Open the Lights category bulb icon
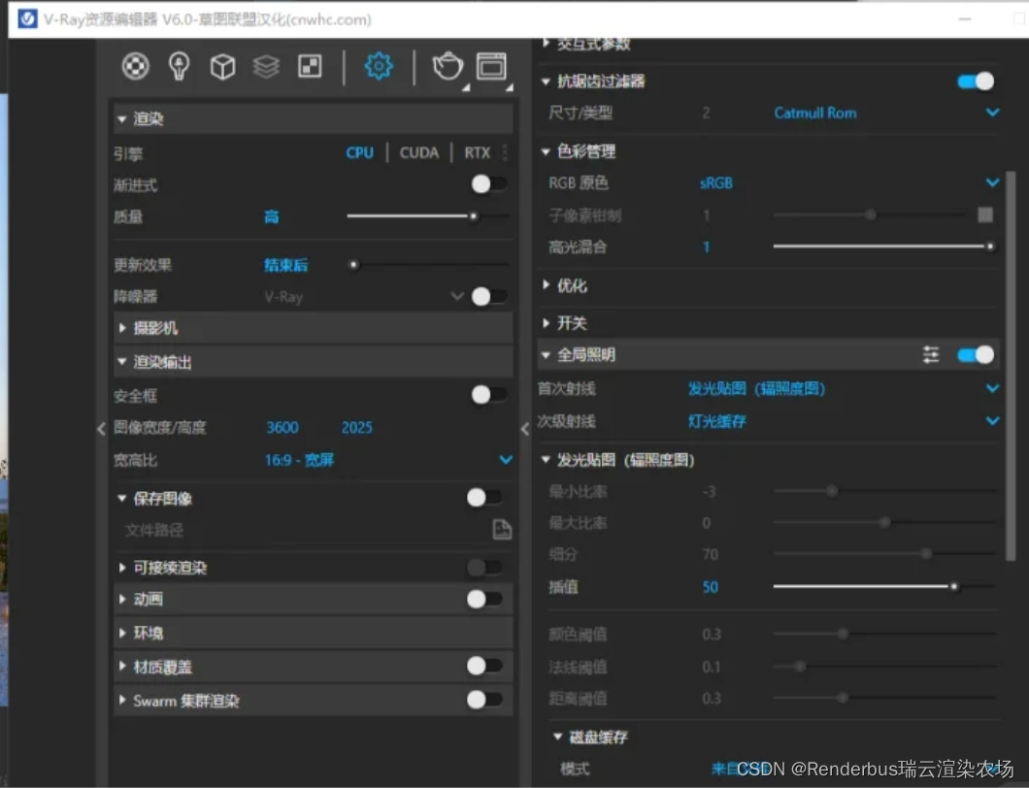This screenshot has height=788, width=1029. click(180, 66)
